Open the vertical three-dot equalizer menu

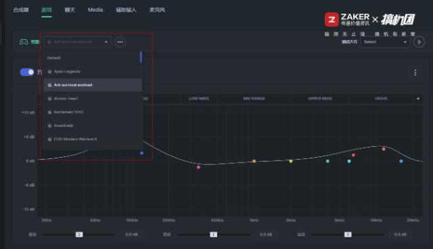[x=415, y=72]
